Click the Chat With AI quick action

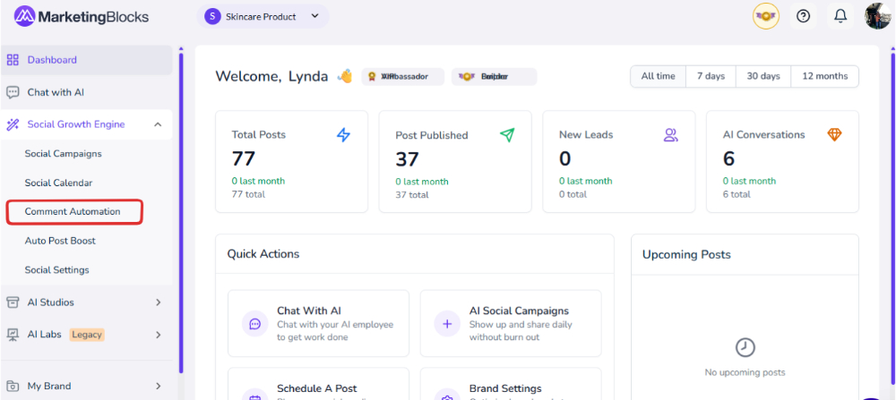click(318, 324)
